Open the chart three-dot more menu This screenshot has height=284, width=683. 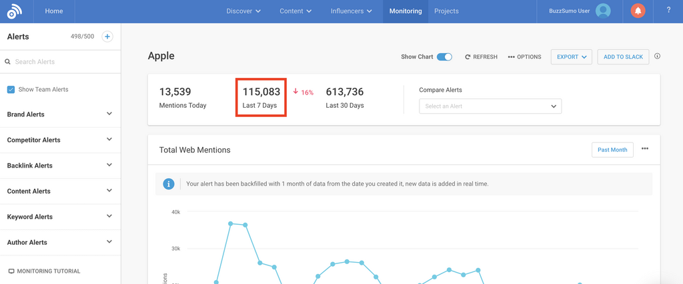click(645, 149)
